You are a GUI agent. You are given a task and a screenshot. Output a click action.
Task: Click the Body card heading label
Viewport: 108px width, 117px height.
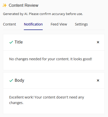pos(19,80)
